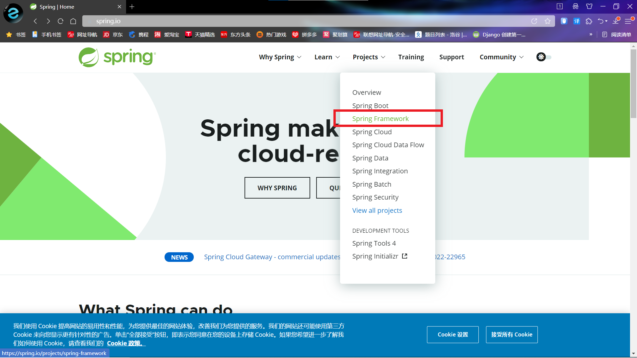Select Spring Boot from Projects menu
The width and height of the screenshot is (637, 358).
[x=370, y=106]
